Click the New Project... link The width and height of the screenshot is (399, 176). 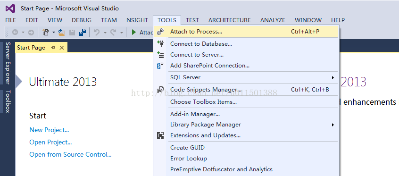point(49,130)
